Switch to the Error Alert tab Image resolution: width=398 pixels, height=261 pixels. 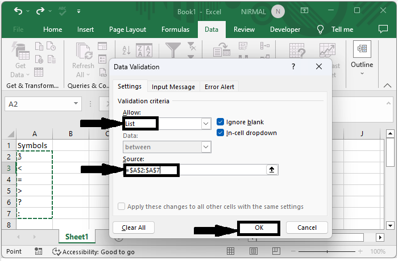(x=219, y=87)
